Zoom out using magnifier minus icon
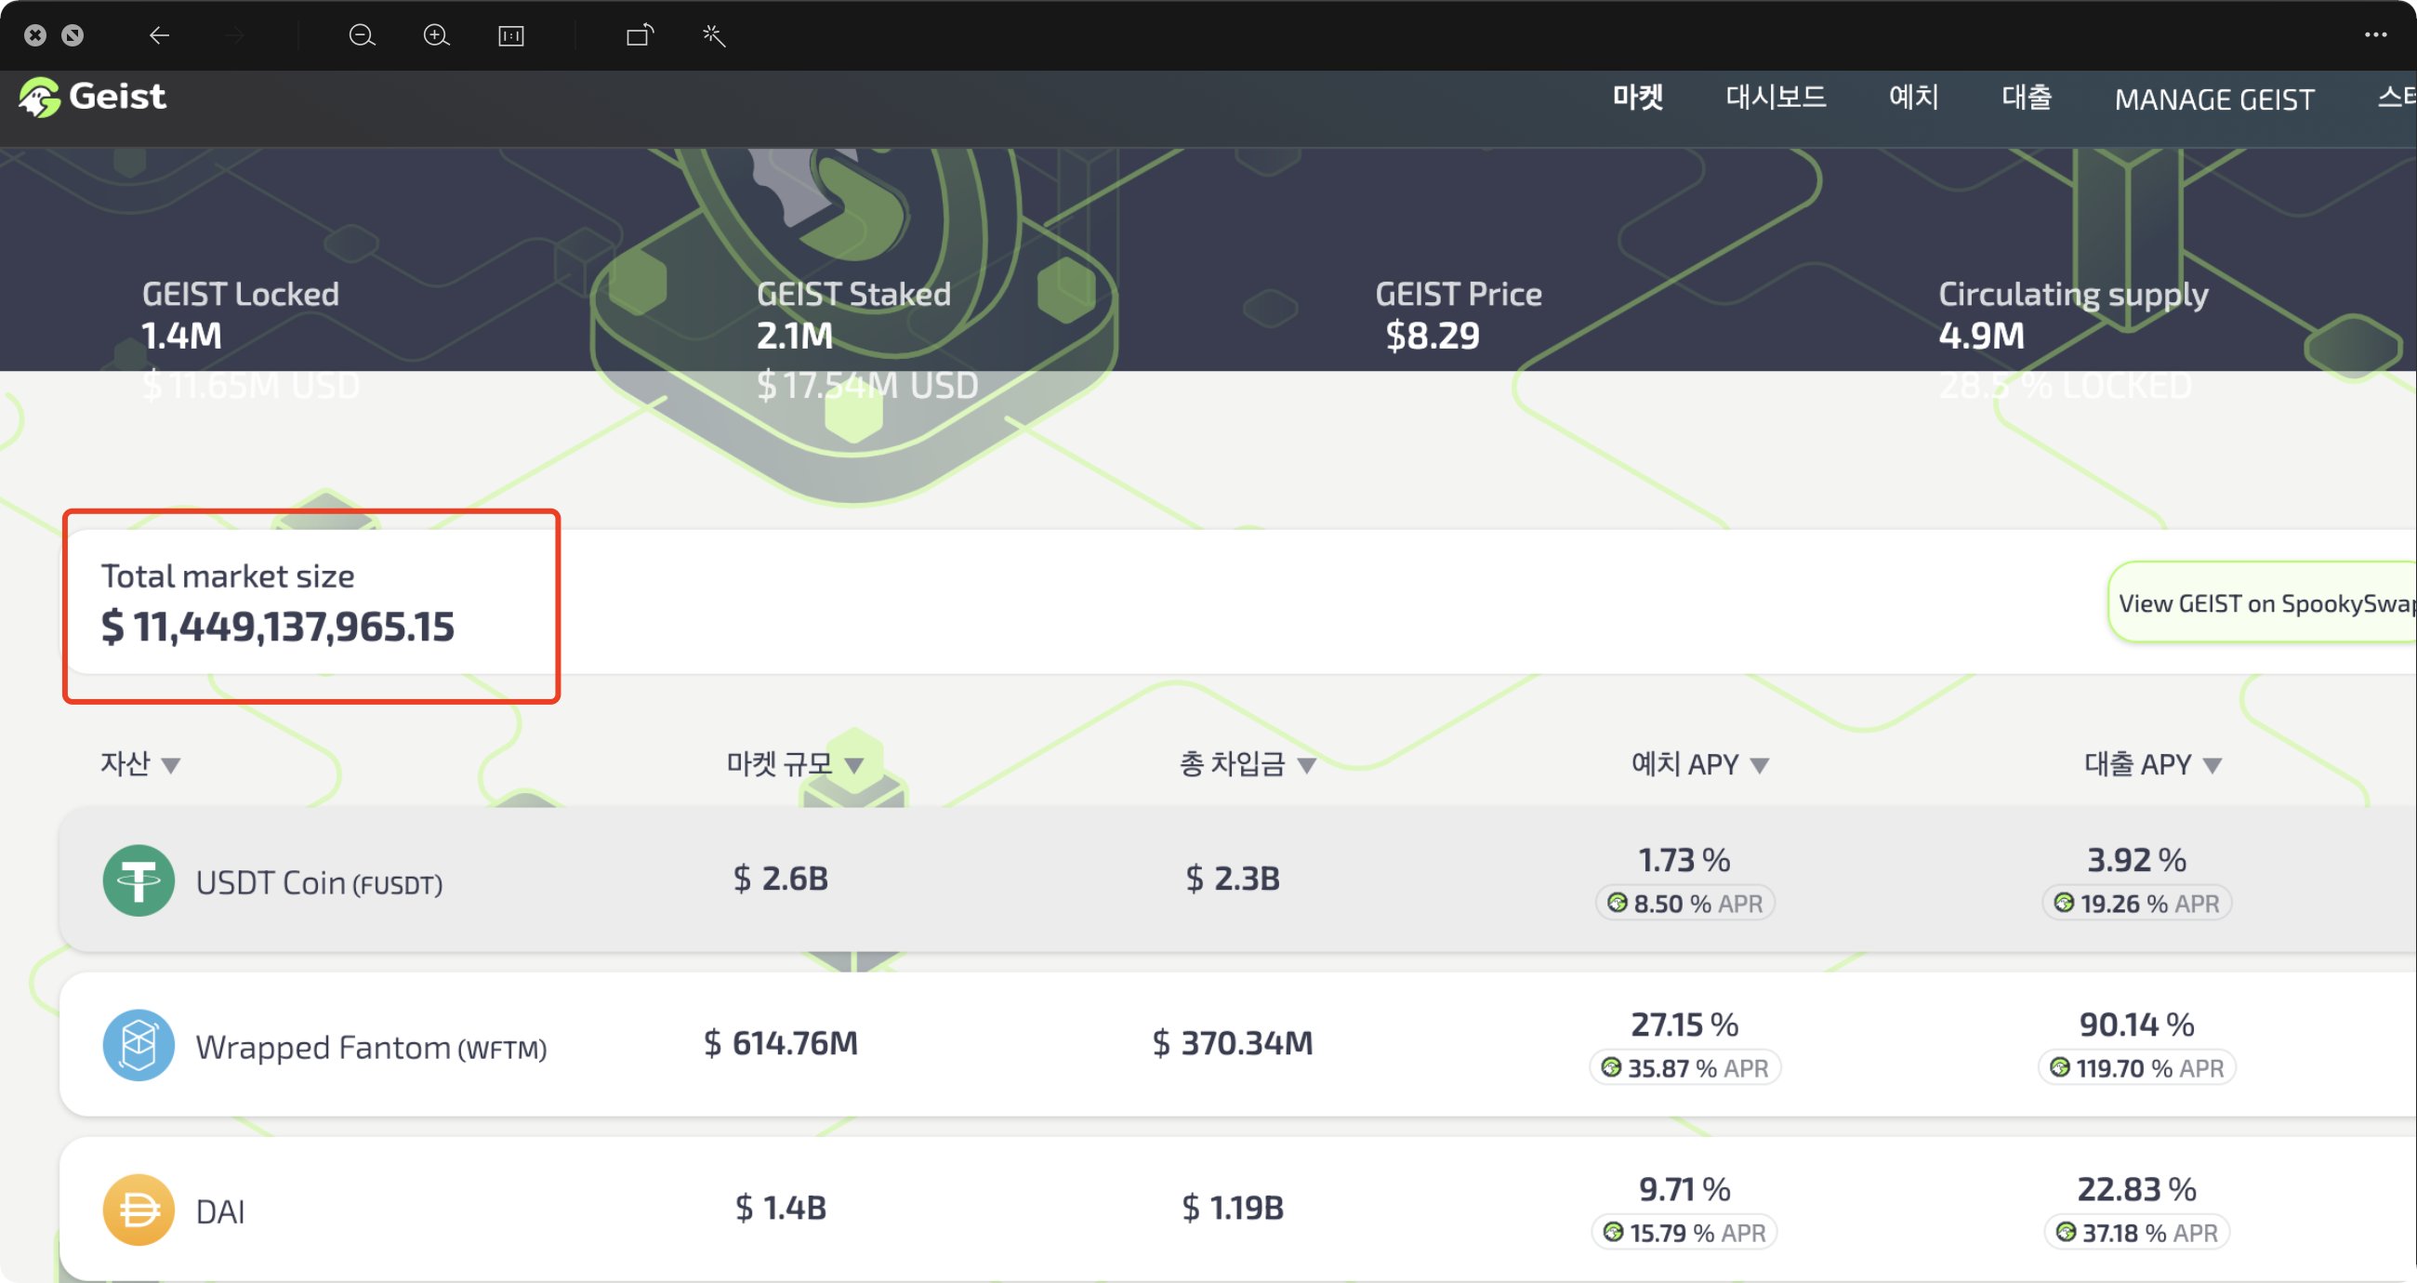Screen dimensions: 2417x1283 (362, 35)
